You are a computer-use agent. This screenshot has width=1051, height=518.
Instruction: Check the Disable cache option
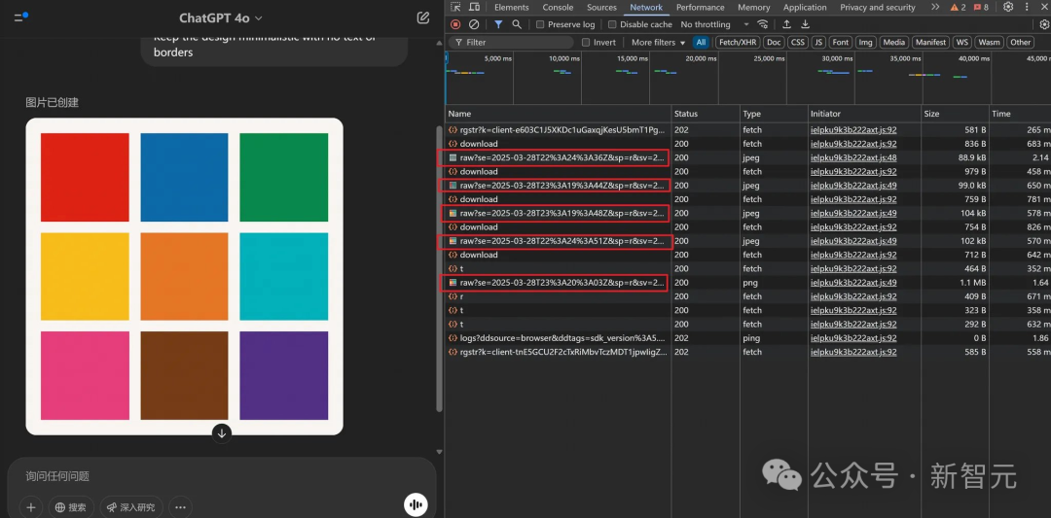coord(613,24)
